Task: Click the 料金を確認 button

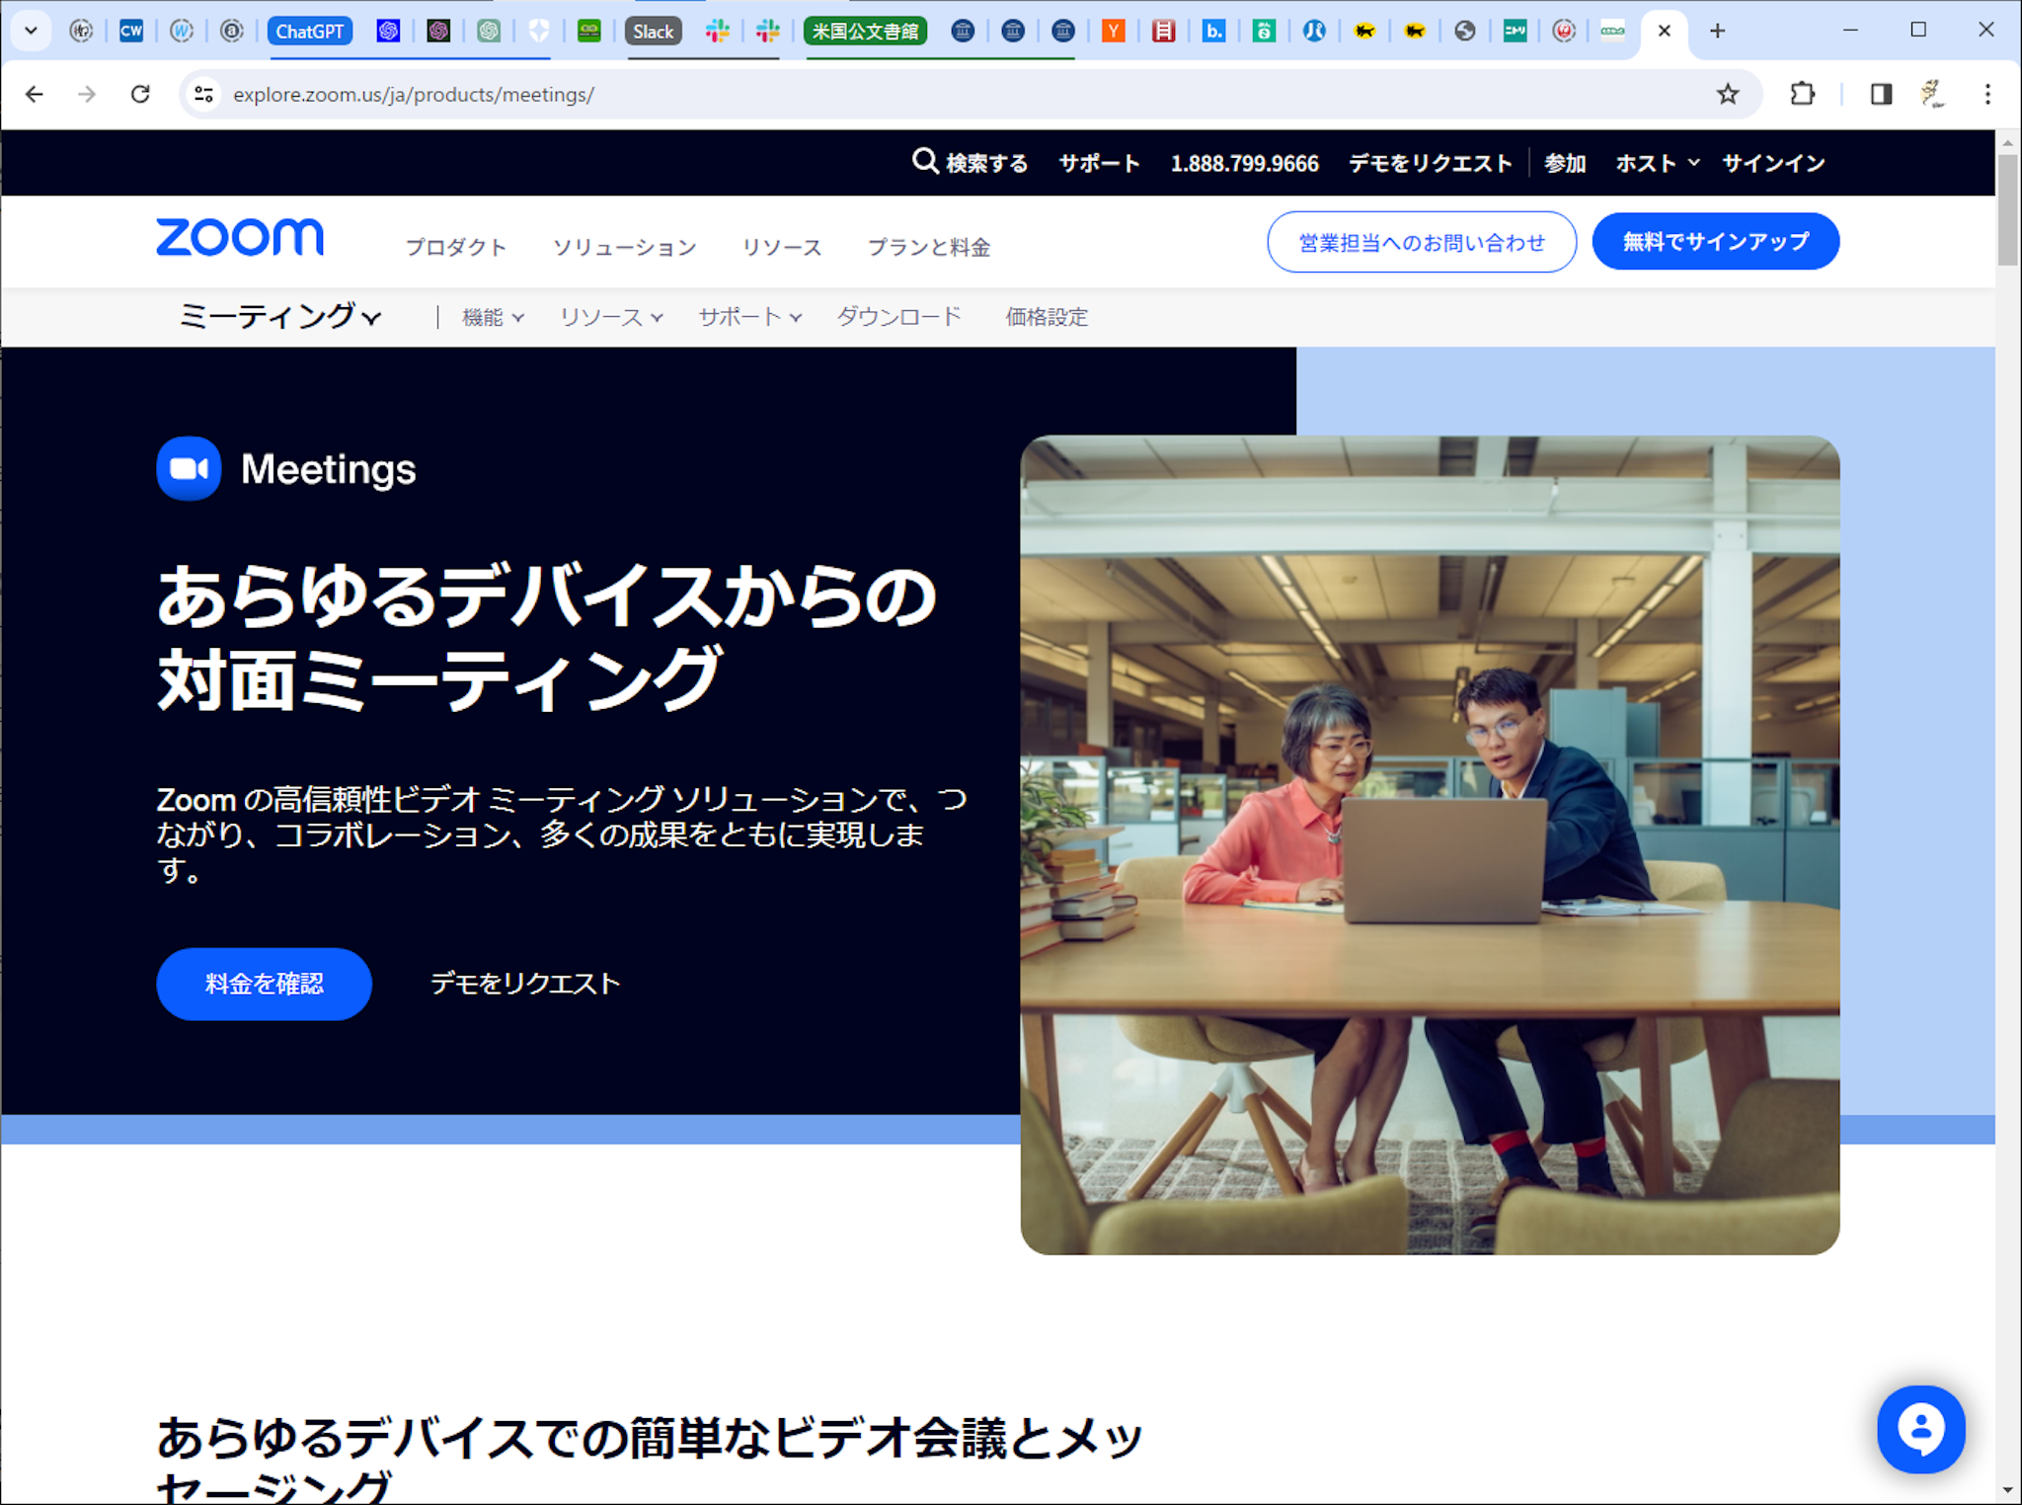Action: pos(264,984)
